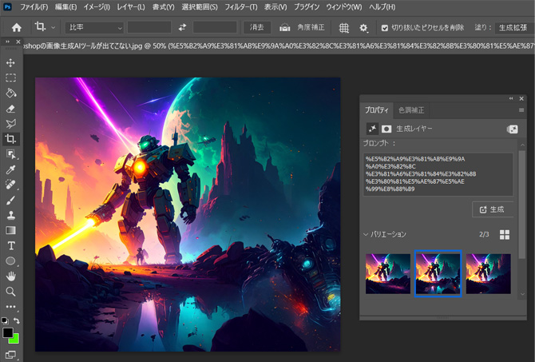The width and height of the screenshot is (535, 362).
Task: Open the Properties panel options menu
Action: coord(521,110)
